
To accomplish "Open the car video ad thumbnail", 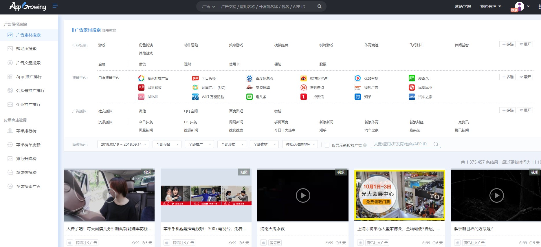I will tap(109, 195).
